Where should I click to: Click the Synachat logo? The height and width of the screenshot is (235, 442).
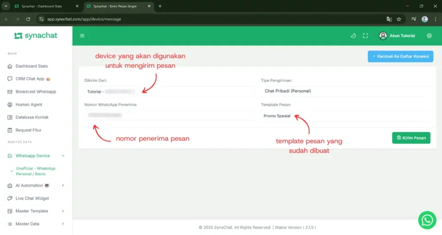(x=36, y=35)
